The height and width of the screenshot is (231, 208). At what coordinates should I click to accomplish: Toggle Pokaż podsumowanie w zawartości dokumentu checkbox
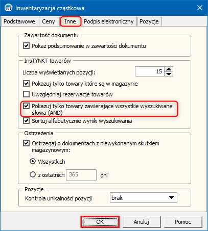click(x=26, y=46)
